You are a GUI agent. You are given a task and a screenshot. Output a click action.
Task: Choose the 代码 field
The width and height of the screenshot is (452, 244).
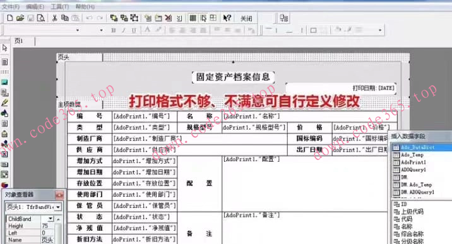tap(407, 219)
